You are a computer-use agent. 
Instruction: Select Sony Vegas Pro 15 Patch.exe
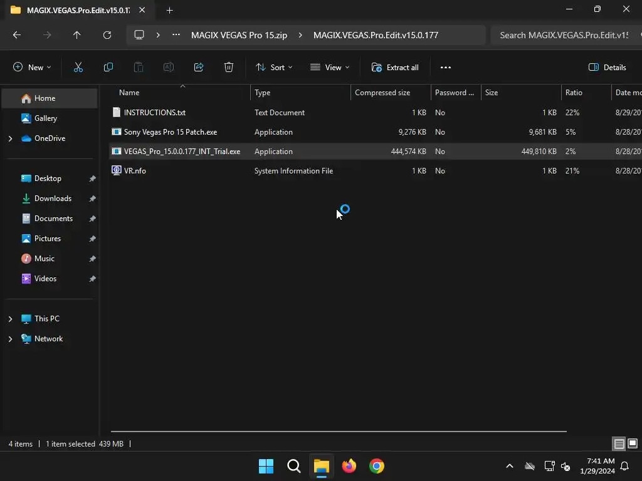click(171, 132)
